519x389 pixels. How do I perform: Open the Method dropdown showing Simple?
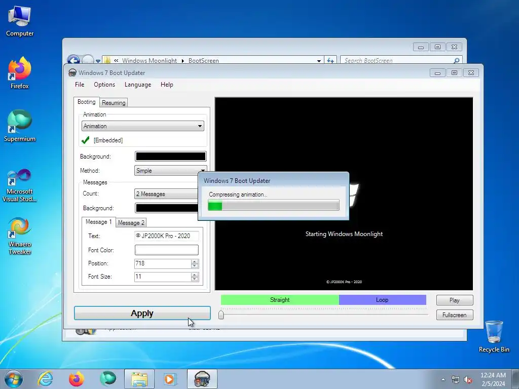click(170, 171)
